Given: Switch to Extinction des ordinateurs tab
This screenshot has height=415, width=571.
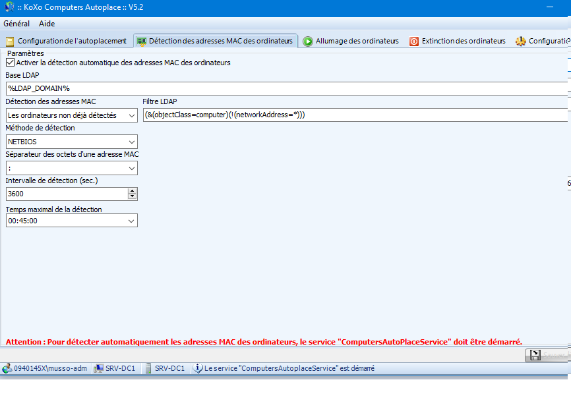Looking at the screenshot, I should coord(458,41).
